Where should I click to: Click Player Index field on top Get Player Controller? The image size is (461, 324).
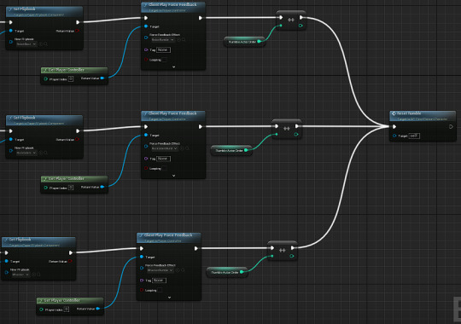click(x=71, y=78)
